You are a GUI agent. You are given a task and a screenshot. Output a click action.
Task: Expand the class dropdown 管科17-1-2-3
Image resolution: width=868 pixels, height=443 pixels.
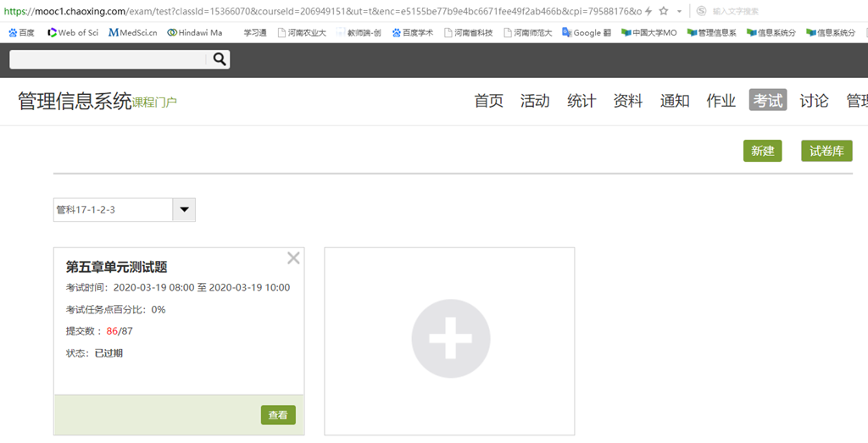click(x=184, y=210)
